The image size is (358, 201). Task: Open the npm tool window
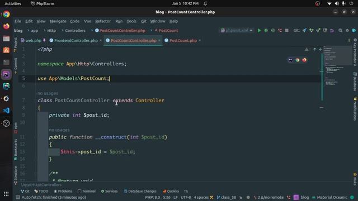pos(16,128)
